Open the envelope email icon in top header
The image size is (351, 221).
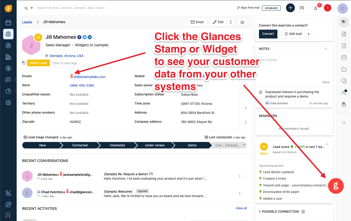click(302, 8)
